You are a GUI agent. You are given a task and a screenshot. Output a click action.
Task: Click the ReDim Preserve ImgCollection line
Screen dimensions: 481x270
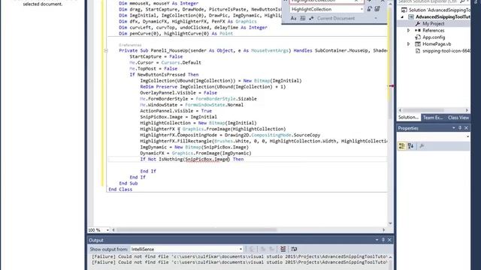(x=213, y=87)
